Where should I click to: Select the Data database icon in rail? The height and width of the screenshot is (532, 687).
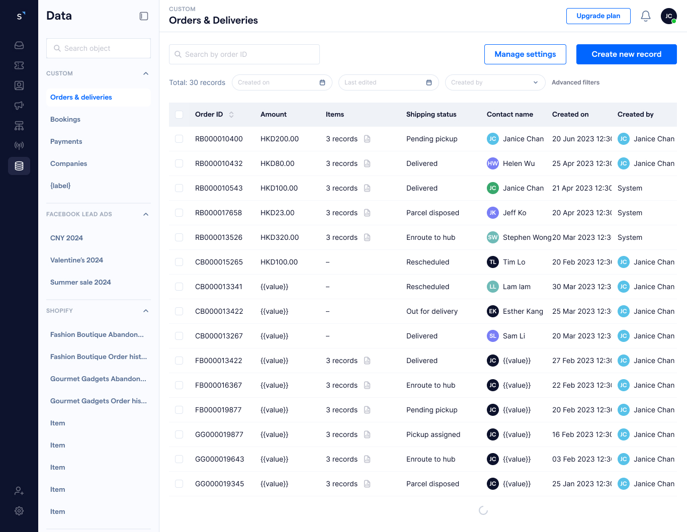tap(19, 166)
